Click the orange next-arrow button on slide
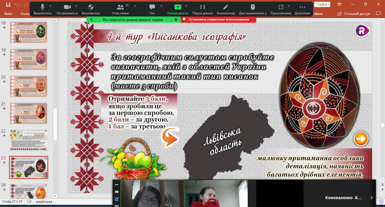 click(361, 139)
